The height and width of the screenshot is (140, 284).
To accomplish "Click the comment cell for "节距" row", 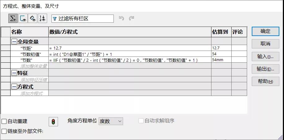I will pyautogui.click(x=239, y=48).
